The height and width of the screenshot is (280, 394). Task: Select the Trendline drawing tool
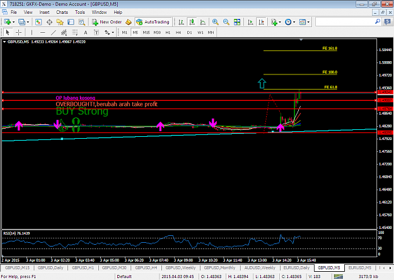(x=54, y=32)
